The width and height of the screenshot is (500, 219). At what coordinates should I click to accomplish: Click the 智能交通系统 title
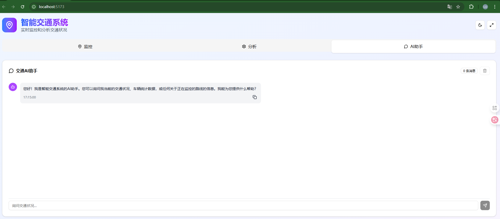[45, 22]
